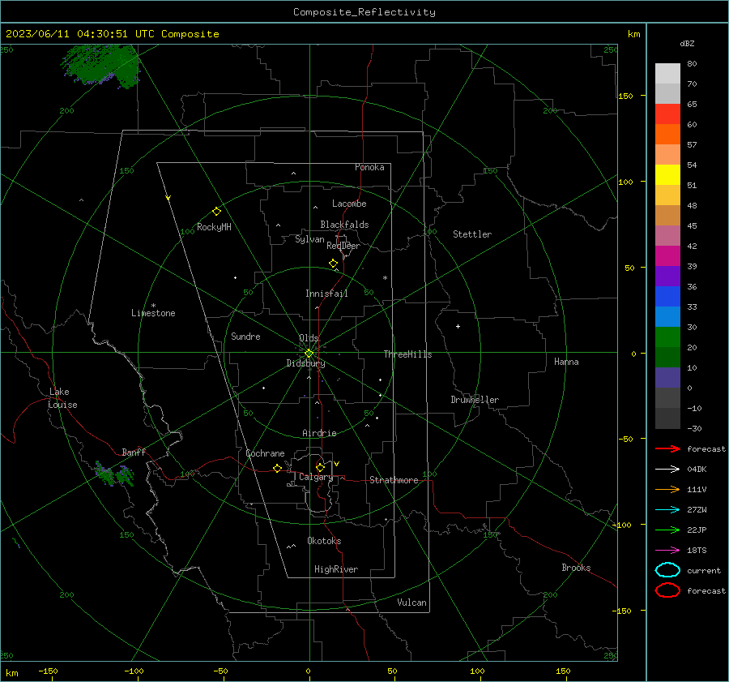Viewport: 729px width, 682px height.
Task: Click the yellow diamond marker below Cochrane
Action: tap(278, 468)
